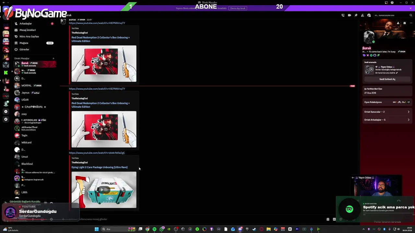Open server discovery compass icon
Image resolution: width=415 pixels, height=233 pixels.
tap(6, 119)
